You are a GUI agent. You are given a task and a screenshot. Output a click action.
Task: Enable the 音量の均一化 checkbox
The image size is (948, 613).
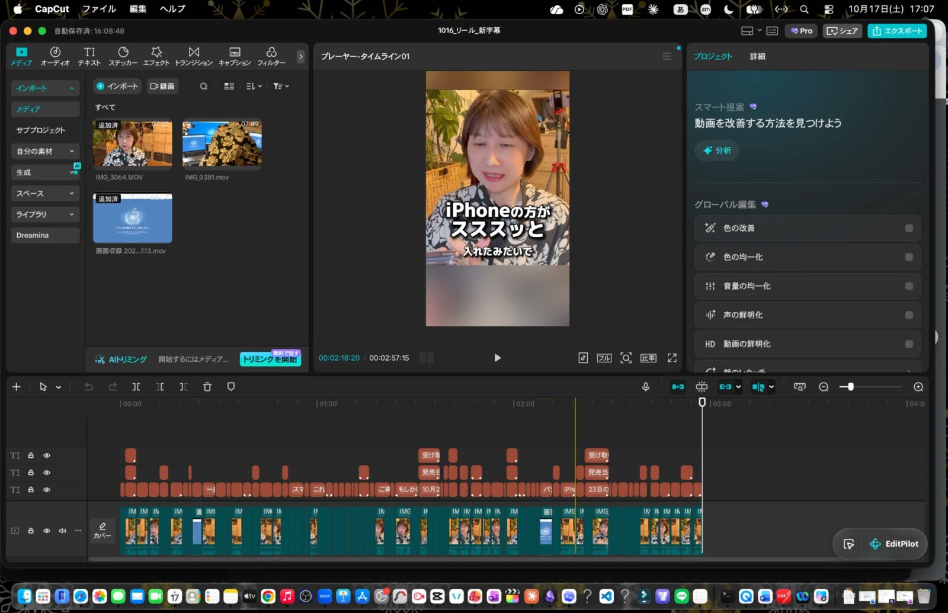pyautogui.click(x=909, y=286)
